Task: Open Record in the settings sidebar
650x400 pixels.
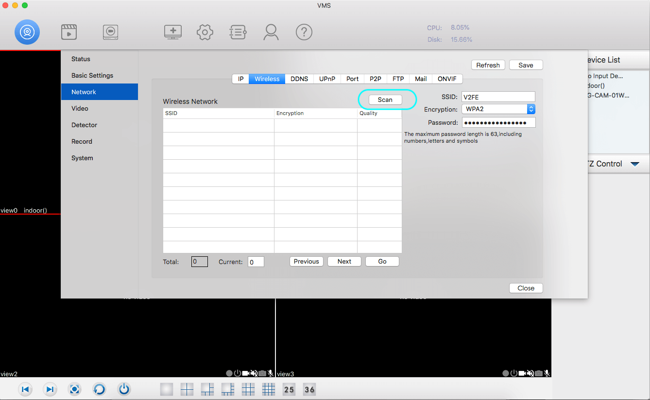Action: 100,141
